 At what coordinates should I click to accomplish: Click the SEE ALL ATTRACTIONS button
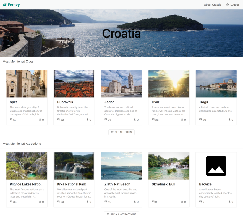121,214
